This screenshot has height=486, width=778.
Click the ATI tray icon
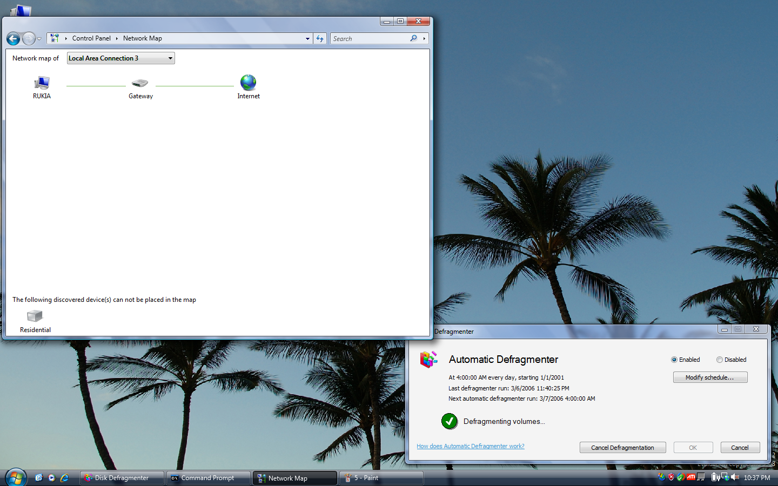(x=691, y=477)
